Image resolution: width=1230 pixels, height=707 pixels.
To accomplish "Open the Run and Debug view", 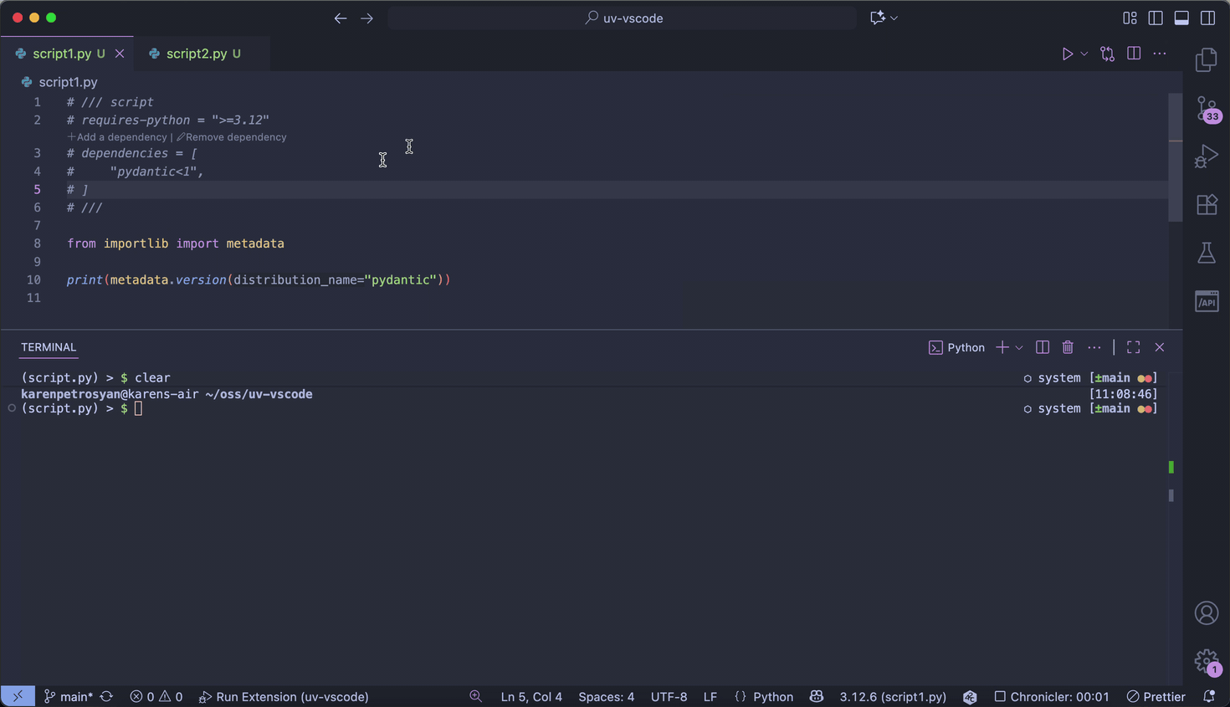I will 1207,156.
